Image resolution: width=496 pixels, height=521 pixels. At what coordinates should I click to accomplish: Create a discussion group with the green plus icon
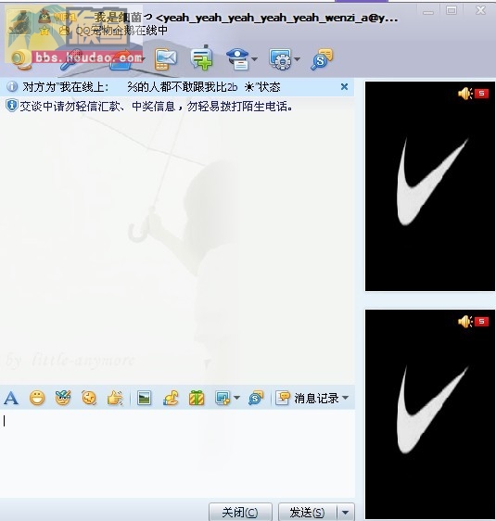point(202,58)
